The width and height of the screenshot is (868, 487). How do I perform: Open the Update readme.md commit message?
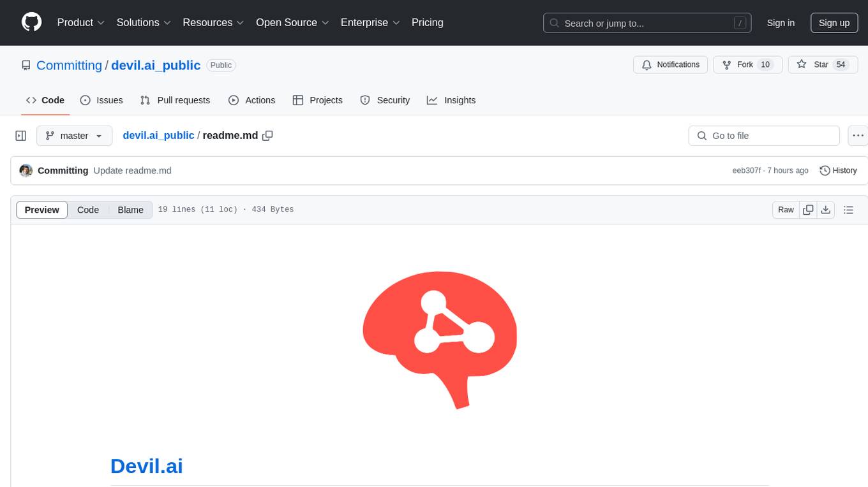132,170
